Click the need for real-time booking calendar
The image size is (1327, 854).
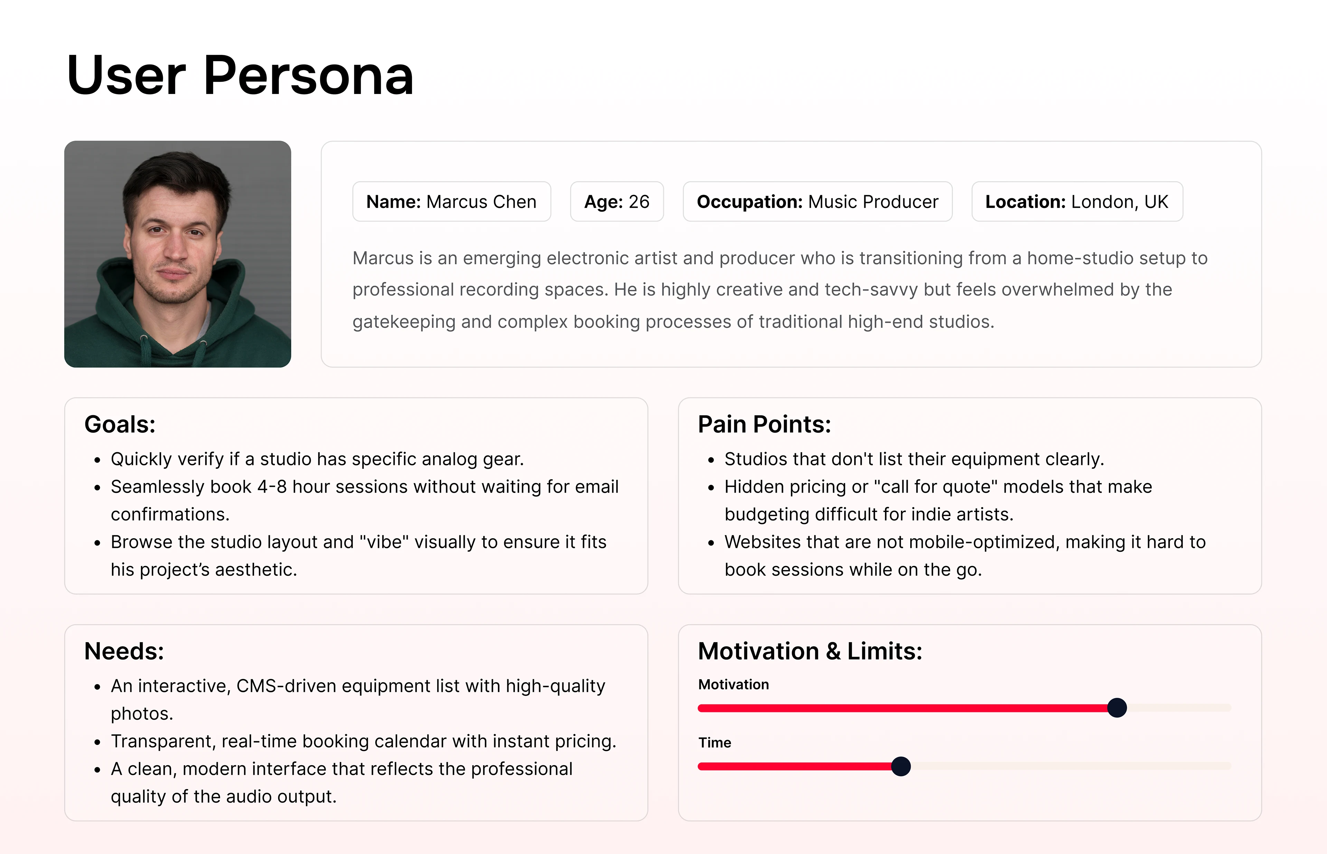pos(363,741)
